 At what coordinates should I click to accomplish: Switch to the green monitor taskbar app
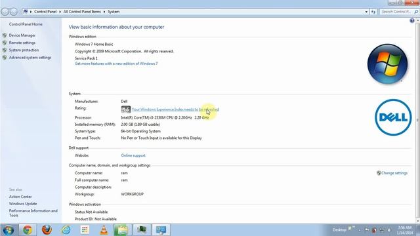[142, 230]
